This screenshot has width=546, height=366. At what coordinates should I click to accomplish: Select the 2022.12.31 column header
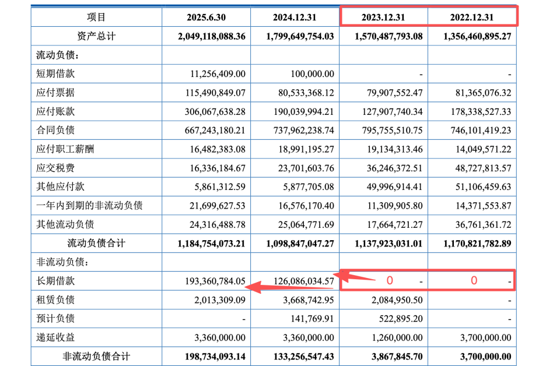(x=471, y=17)
